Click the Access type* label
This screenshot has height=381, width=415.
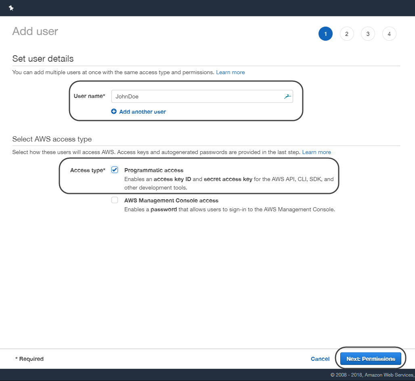[88, 170]
